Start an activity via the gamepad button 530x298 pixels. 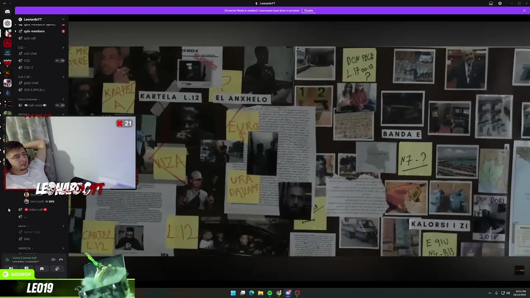(x=42, y=269)
